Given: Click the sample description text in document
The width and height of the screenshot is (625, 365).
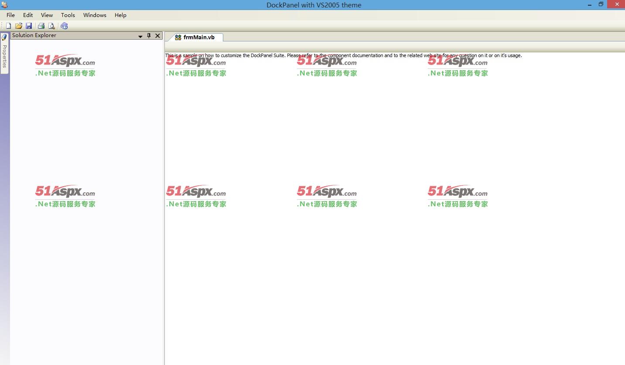Looking at the screenshot, I should point(343,55).
